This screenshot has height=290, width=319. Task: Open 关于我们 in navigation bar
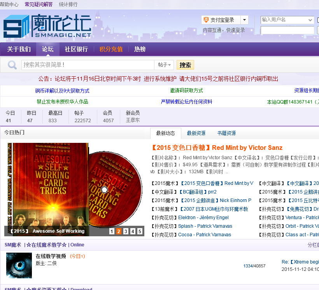click(19, 49)
